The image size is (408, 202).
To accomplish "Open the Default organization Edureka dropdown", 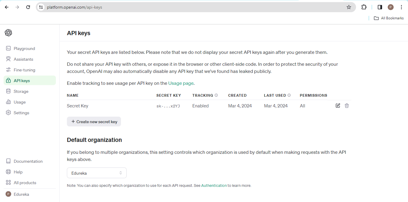I will (97, 173).
